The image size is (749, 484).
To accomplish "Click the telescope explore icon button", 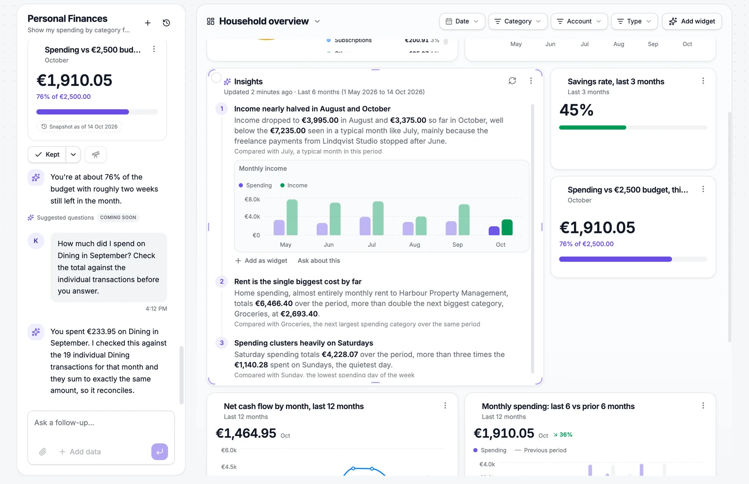I will pyautogui.click(x=95, y=155).
